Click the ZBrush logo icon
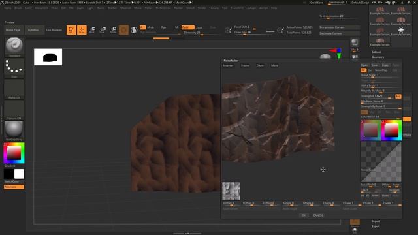 click(2, 3)
